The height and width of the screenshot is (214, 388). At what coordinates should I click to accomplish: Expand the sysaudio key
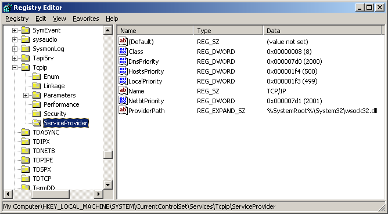coord(15,39)
